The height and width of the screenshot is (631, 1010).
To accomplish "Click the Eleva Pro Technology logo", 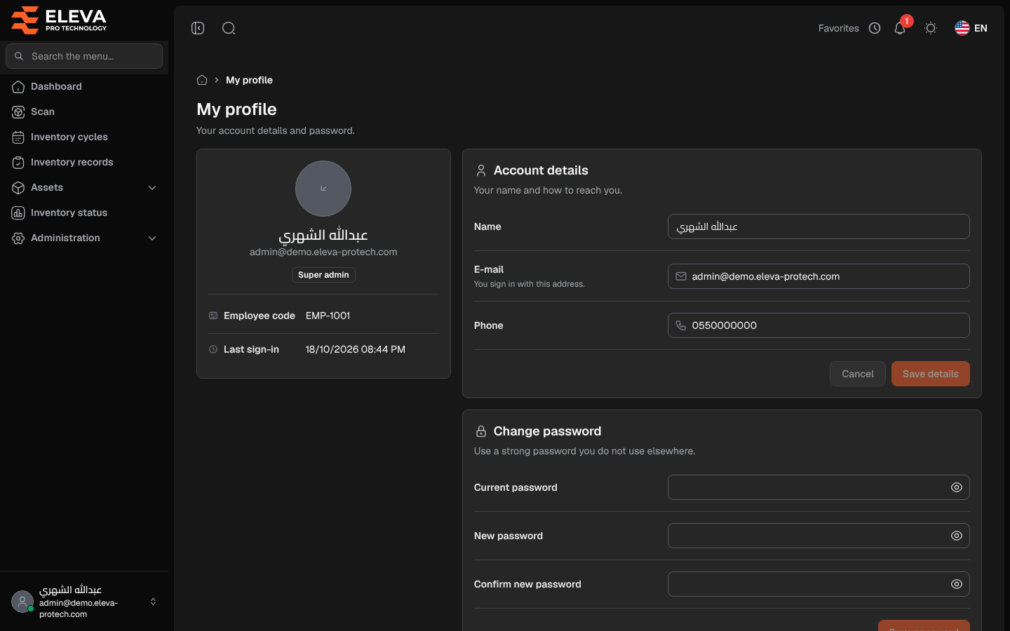I will 59,20.
